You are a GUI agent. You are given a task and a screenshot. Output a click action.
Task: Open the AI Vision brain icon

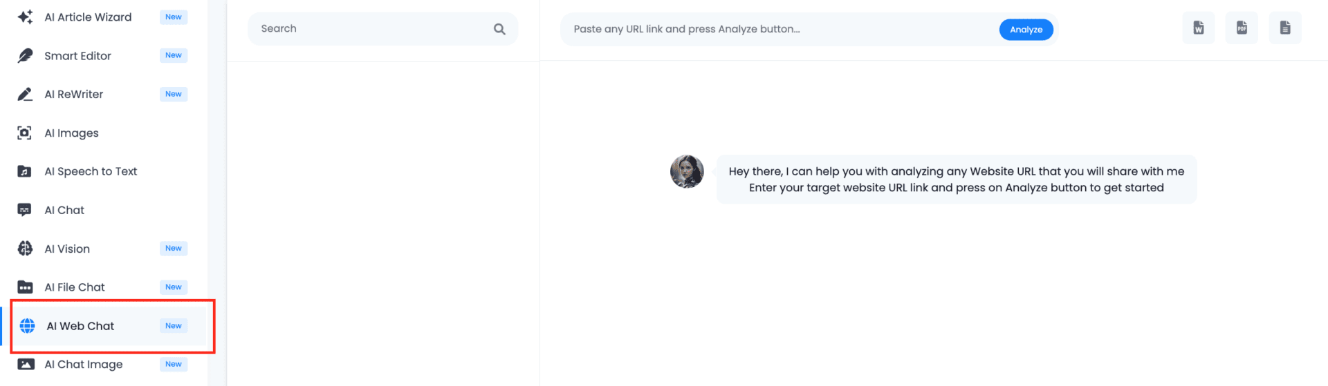tap(25, 249)
